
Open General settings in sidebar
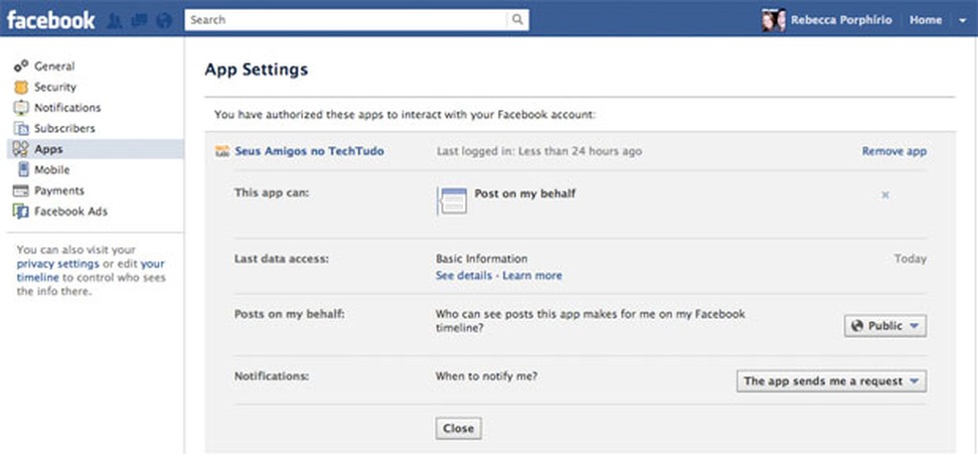pyautogui.click(x=54, y=67)
